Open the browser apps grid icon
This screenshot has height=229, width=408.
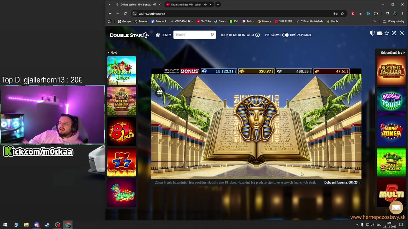click(110, 21)
